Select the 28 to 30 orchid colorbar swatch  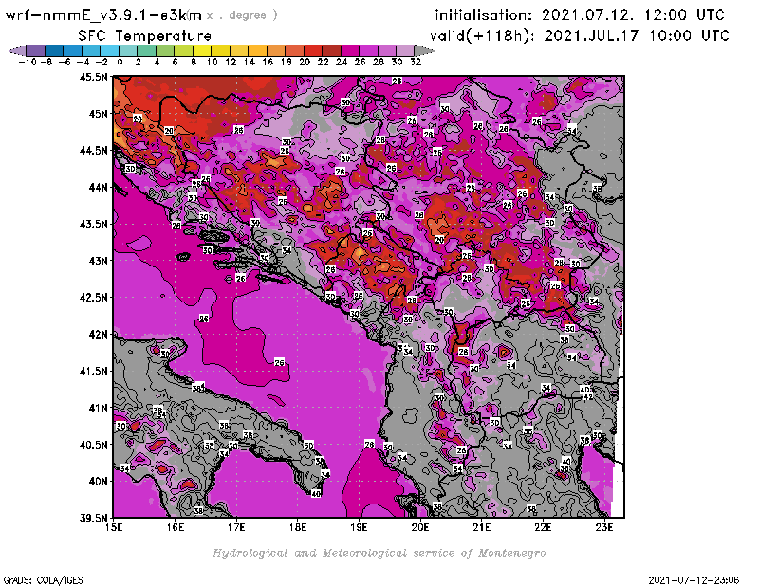(387, 50)
